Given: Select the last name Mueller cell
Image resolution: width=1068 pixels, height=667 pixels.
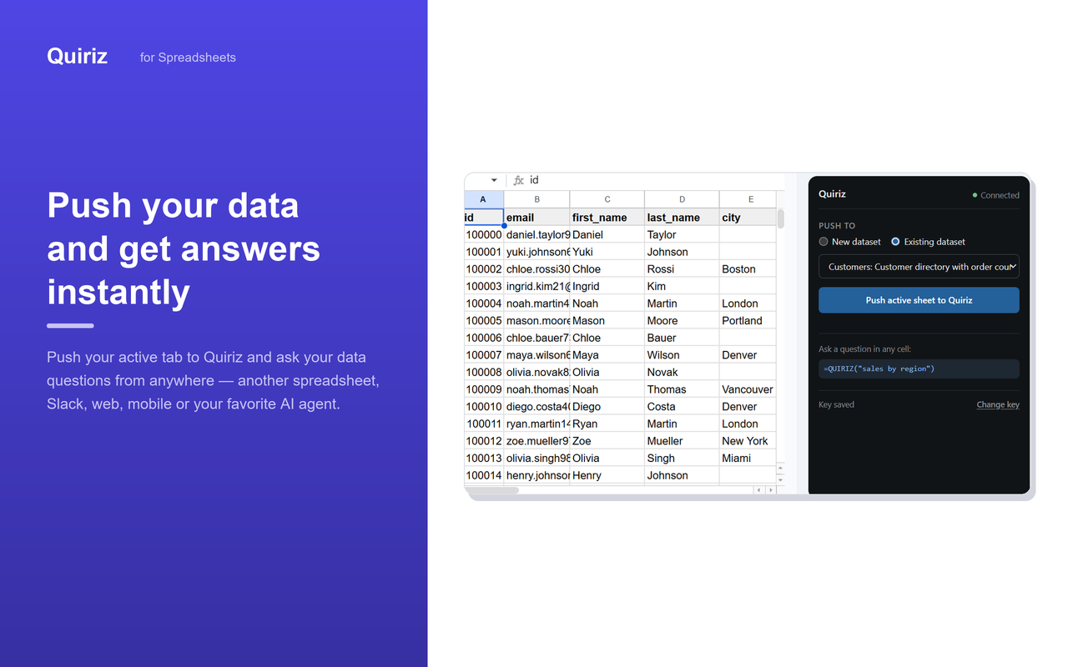Looking at the screenshot, I should pos(682,441).
